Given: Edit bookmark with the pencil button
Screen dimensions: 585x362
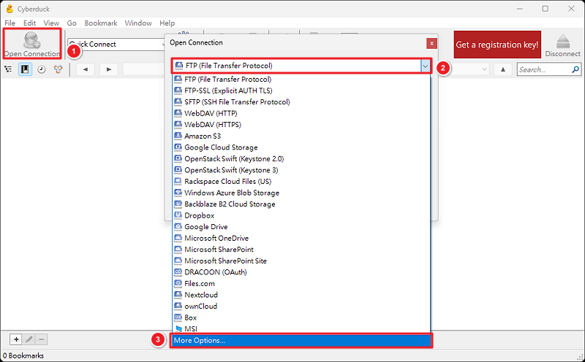Looking at the screenshot, I should [29, 339].
